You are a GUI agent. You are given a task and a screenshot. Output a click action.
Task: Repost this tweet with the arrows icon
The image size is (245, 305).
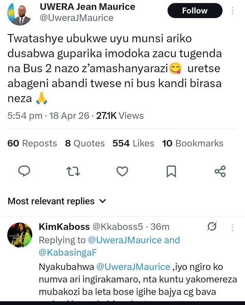(x=73, y=171)
